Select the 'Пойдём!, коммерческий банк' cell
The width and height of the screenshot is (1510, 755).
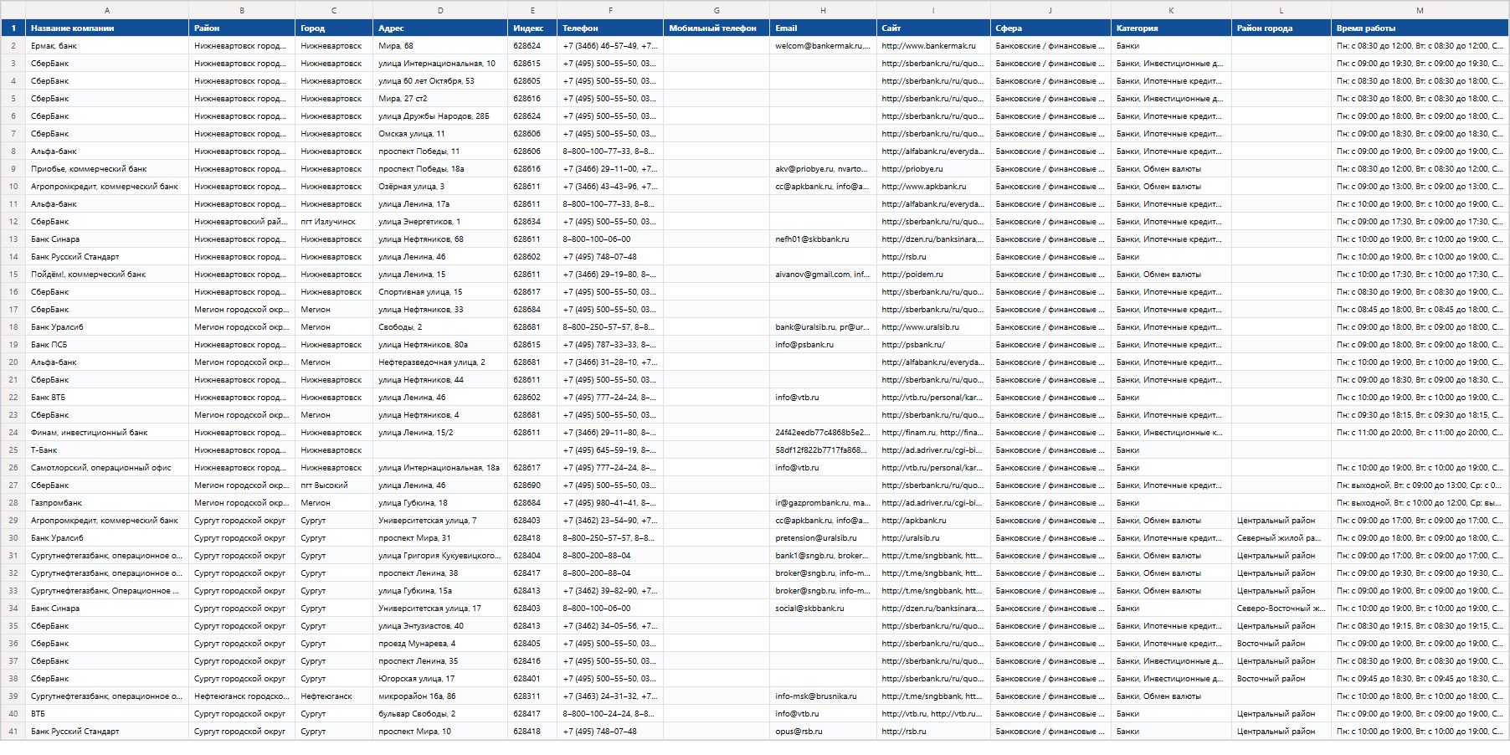[107, 275]
